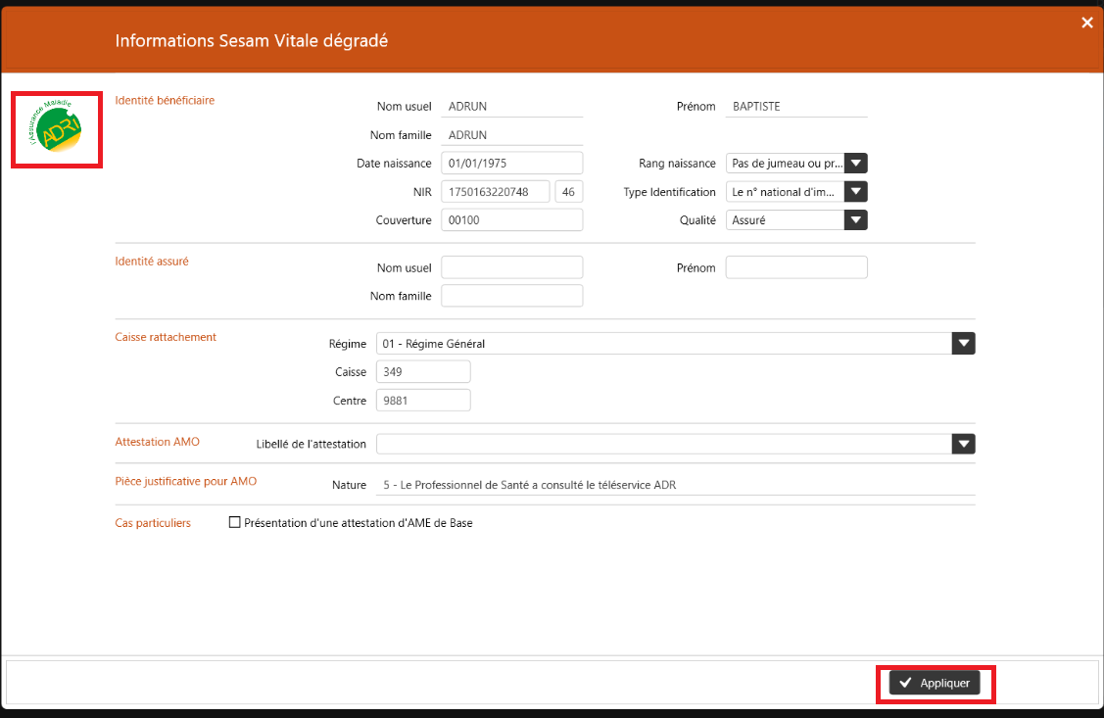This screenshot has height=718, width=1104.
Task: Open the Libellé de l'attestation dropdown
Action: 964,444
